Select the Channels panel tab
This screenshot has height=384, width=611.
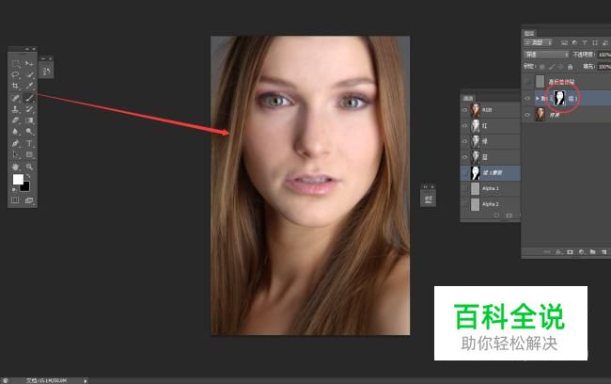point(468,98)
